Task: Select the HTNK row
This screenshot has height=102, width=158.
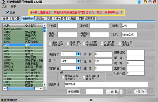Action: point(23,39)
